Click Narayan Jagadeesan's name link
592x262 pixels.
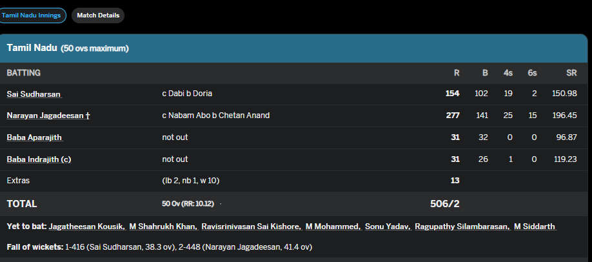(48, 116)
